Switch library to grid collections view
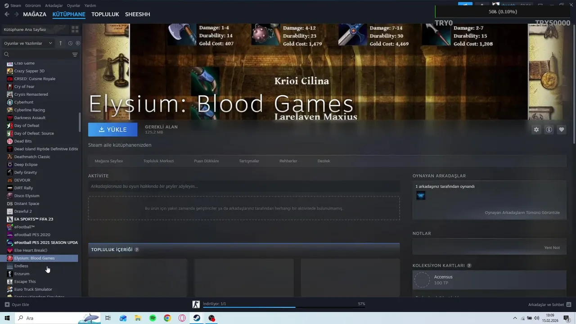 click(x=75, y=29)
